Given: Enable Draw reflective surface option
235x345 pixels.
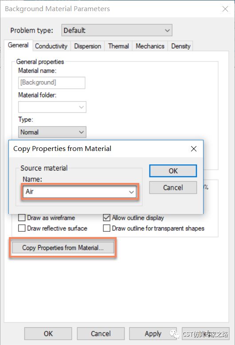Looking at the screenshot, I should pyautogui.click(x=22, y=228).
